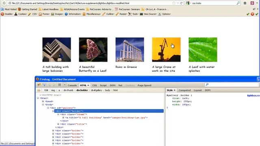Viewport: 260px width, 146px height.
Task: Click the large crane thumbnail
Action: tap(166, 49)
